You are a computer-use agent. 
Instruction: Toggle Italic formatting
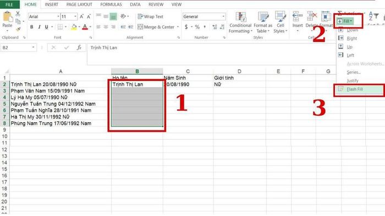tap(39, 27)
